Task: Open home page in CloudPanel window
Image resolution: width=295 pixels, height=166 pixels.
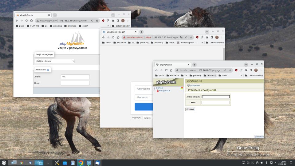Action: coord(118,37)
